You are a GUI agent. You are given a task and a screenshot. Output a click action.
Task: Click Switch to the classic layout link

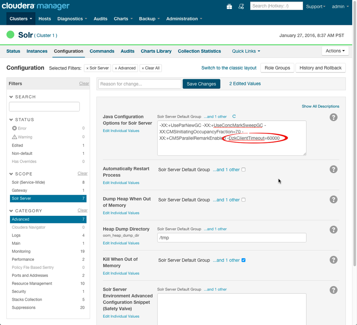(x=229, y=68)
